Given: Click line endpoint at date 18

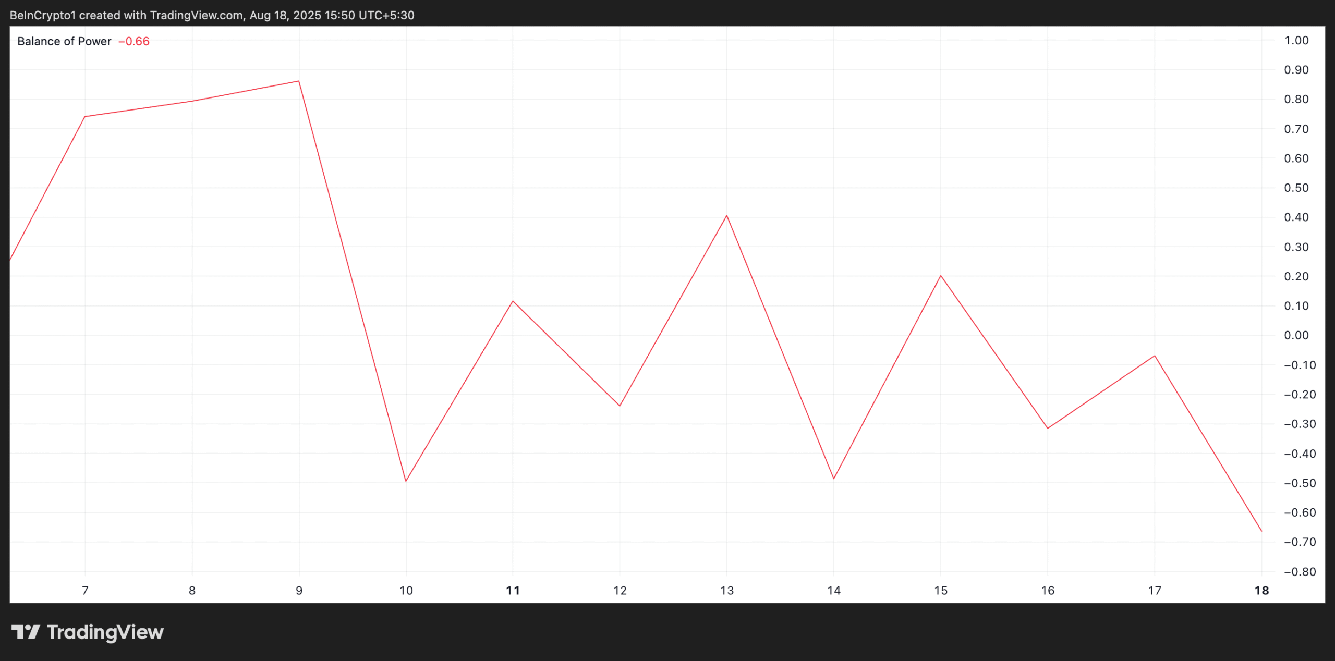Looking at the screenshot, I should [1261, 531].
